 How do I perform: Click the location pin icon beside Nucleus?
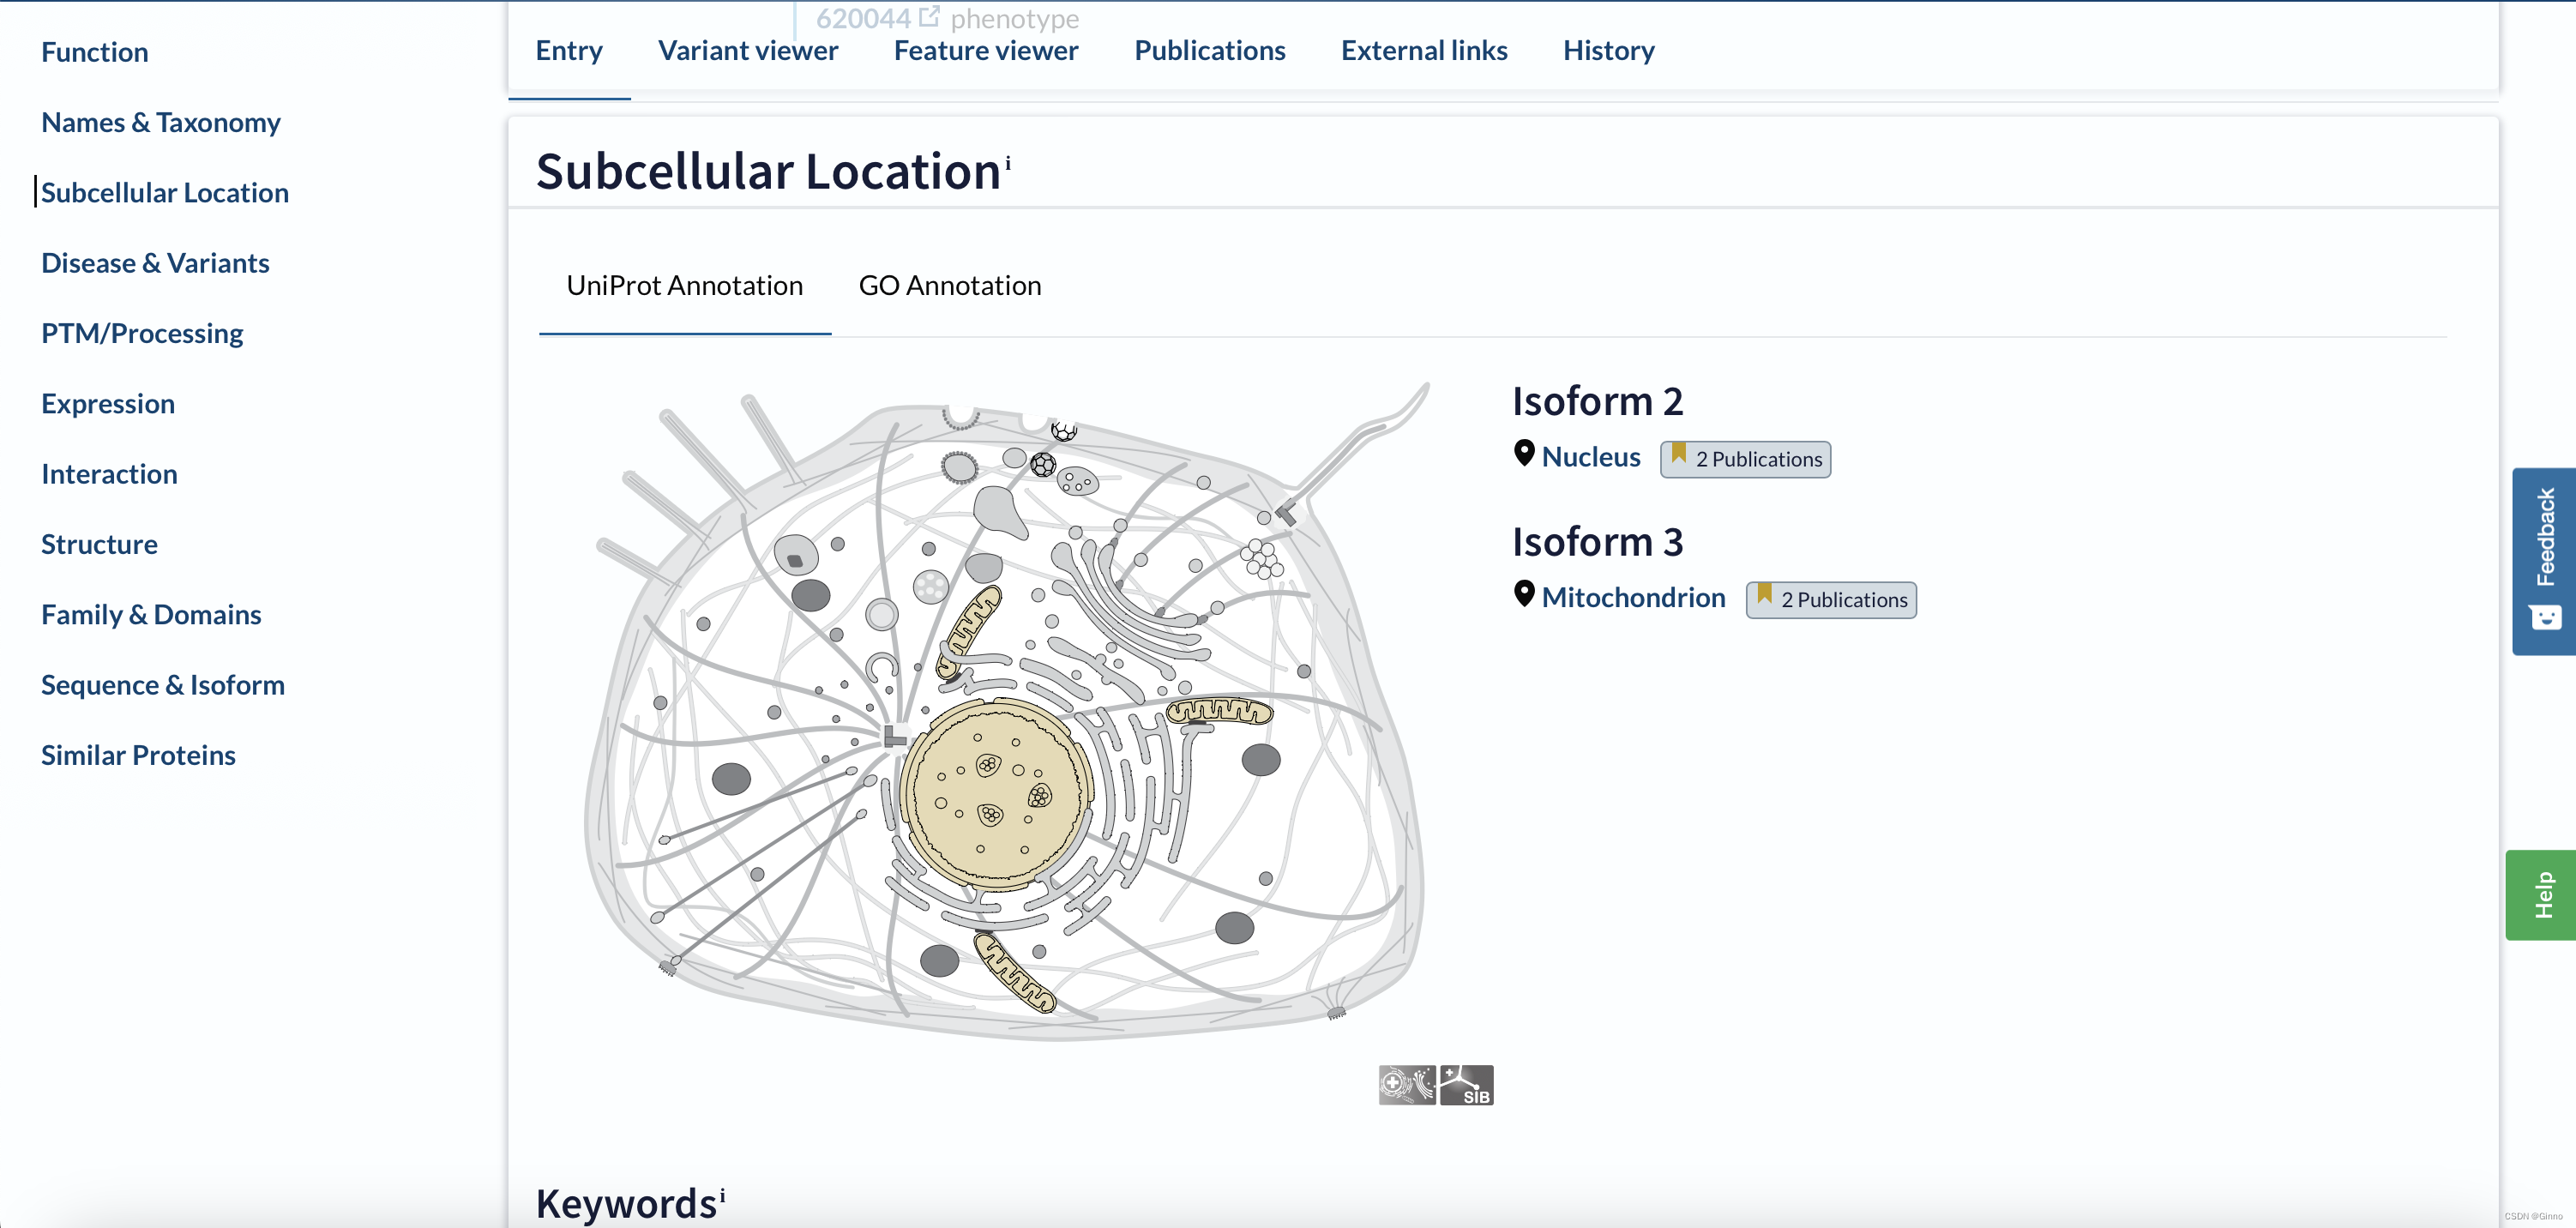click(x=1524, y=454)
